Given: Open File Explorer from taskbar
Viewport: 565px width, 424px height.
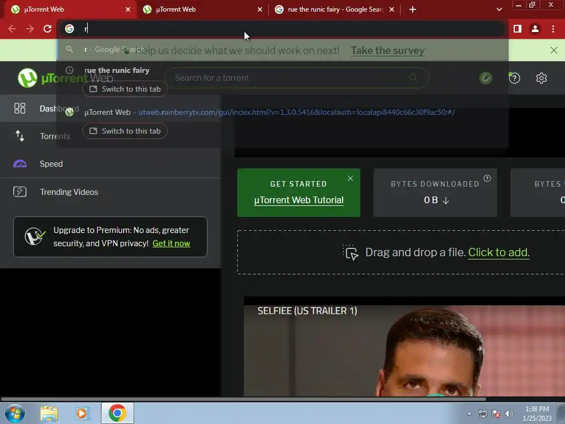Looking at the screenshot, I should (49, 414).
